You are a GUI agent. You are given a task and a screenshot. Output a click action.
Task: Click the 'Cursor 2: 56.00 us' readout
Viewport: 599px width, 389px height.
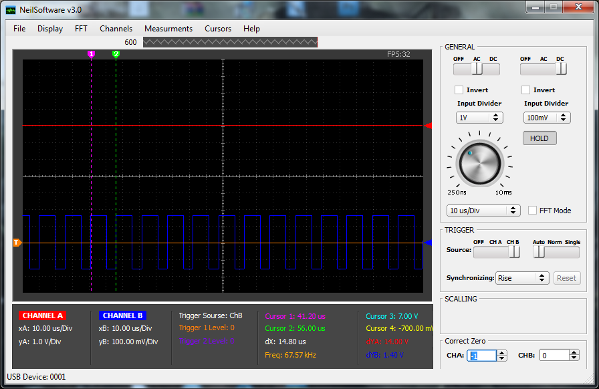point(295,328)
